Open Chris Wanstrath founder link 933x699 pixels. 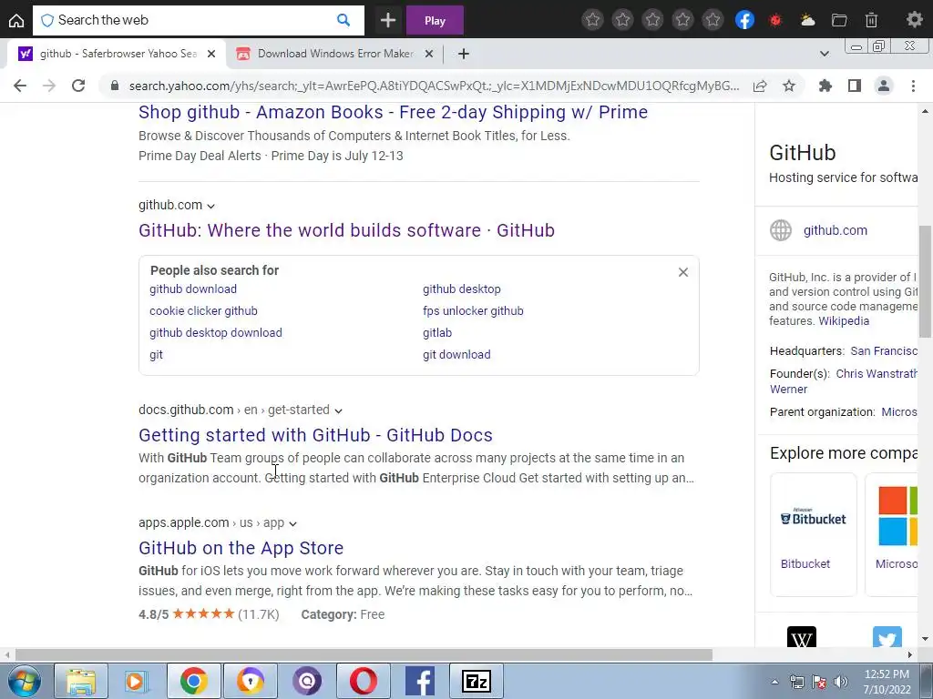[877, 374]
